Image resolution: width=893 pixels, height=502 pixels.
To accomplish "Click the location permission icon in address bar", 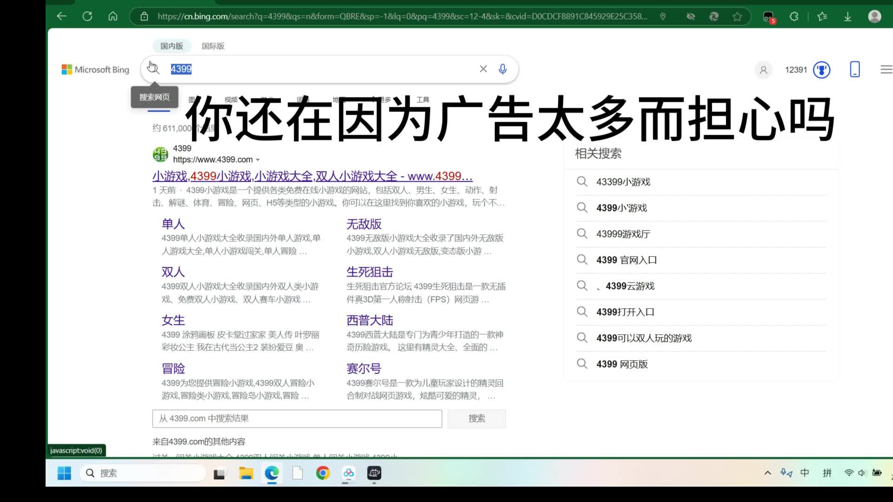I will (x=663, y=16).
